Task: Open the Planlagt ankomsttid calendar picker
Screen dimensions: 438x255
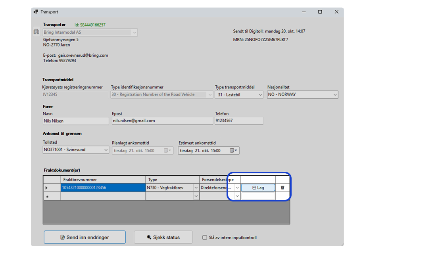Action: coord(167,151)
